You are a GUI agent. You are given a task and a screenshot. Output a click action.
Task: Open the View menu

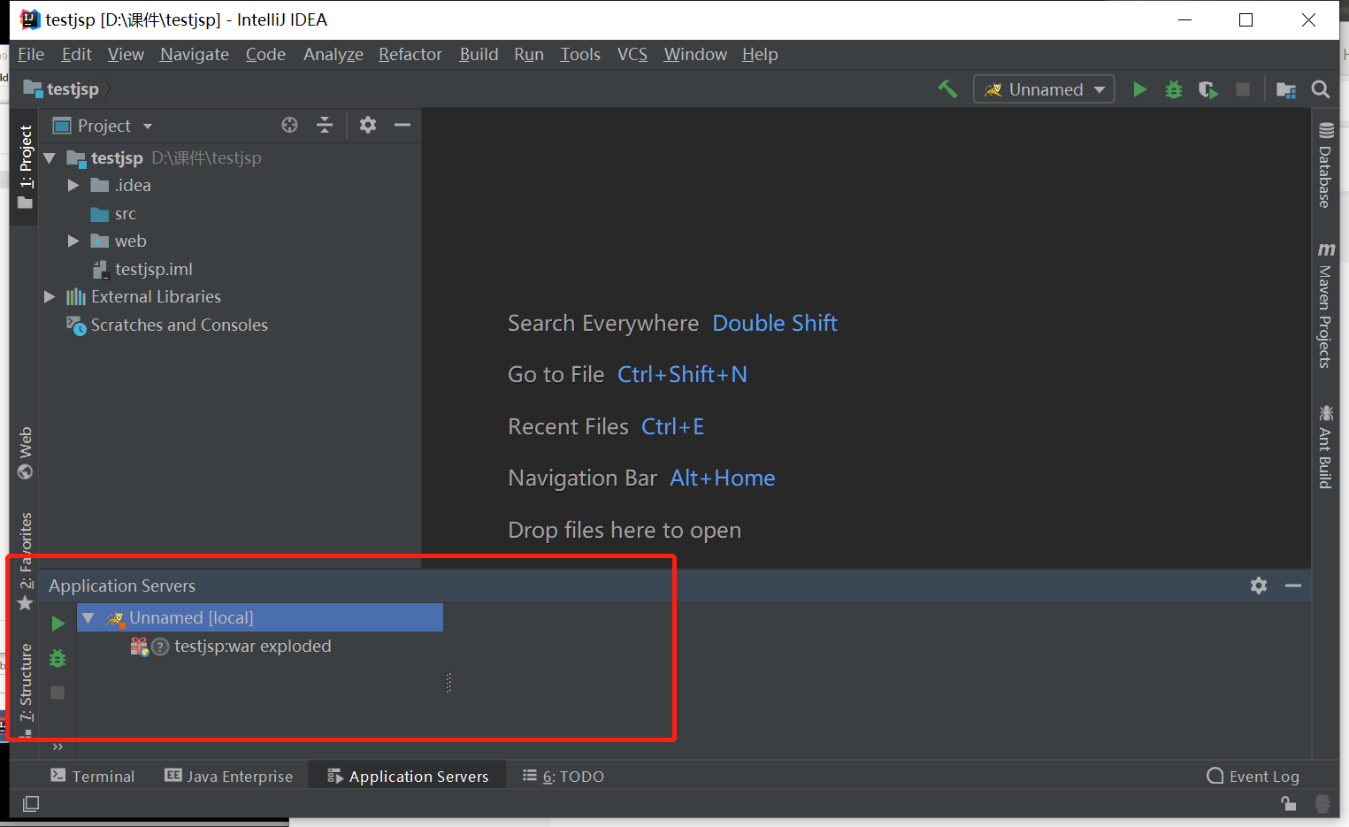point(126,54)
